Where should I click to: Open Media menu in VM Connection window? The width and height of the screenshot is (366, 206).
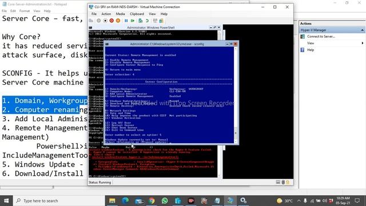pos(120,14)
